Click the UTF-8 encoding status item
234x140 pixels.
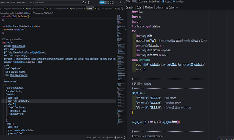point(100,138)
